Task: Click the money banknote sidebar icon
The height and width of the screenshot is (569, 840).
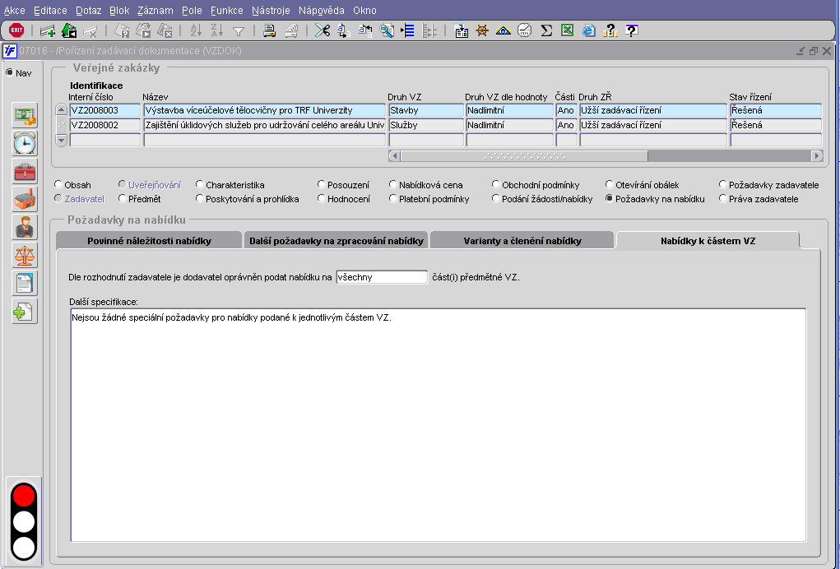Action: click(25, 115)
